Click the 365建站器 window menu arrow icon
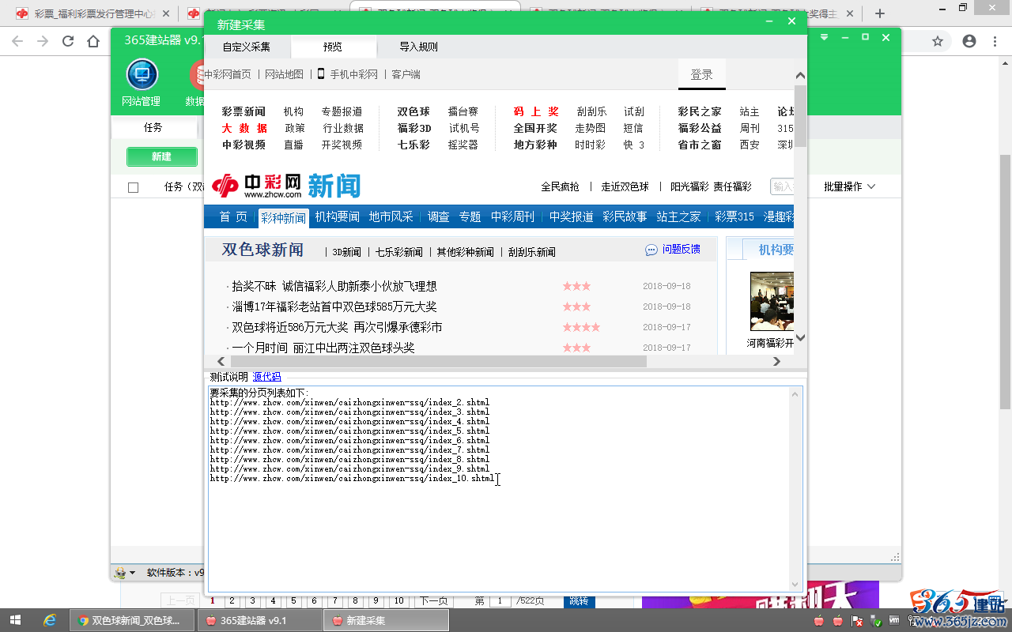The width and height of the screenshot is (1012, 632). click(825, 37)
